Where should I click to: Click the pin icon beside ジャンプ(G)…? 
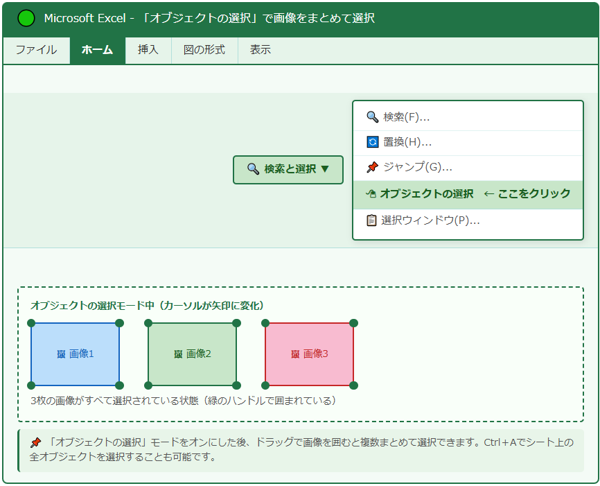click(x=372, y=167)
